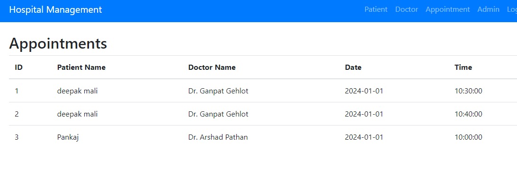Select deepak mali in row 1
The width and height of the screenshot is (517, 176).
click(x=77, y=91)
